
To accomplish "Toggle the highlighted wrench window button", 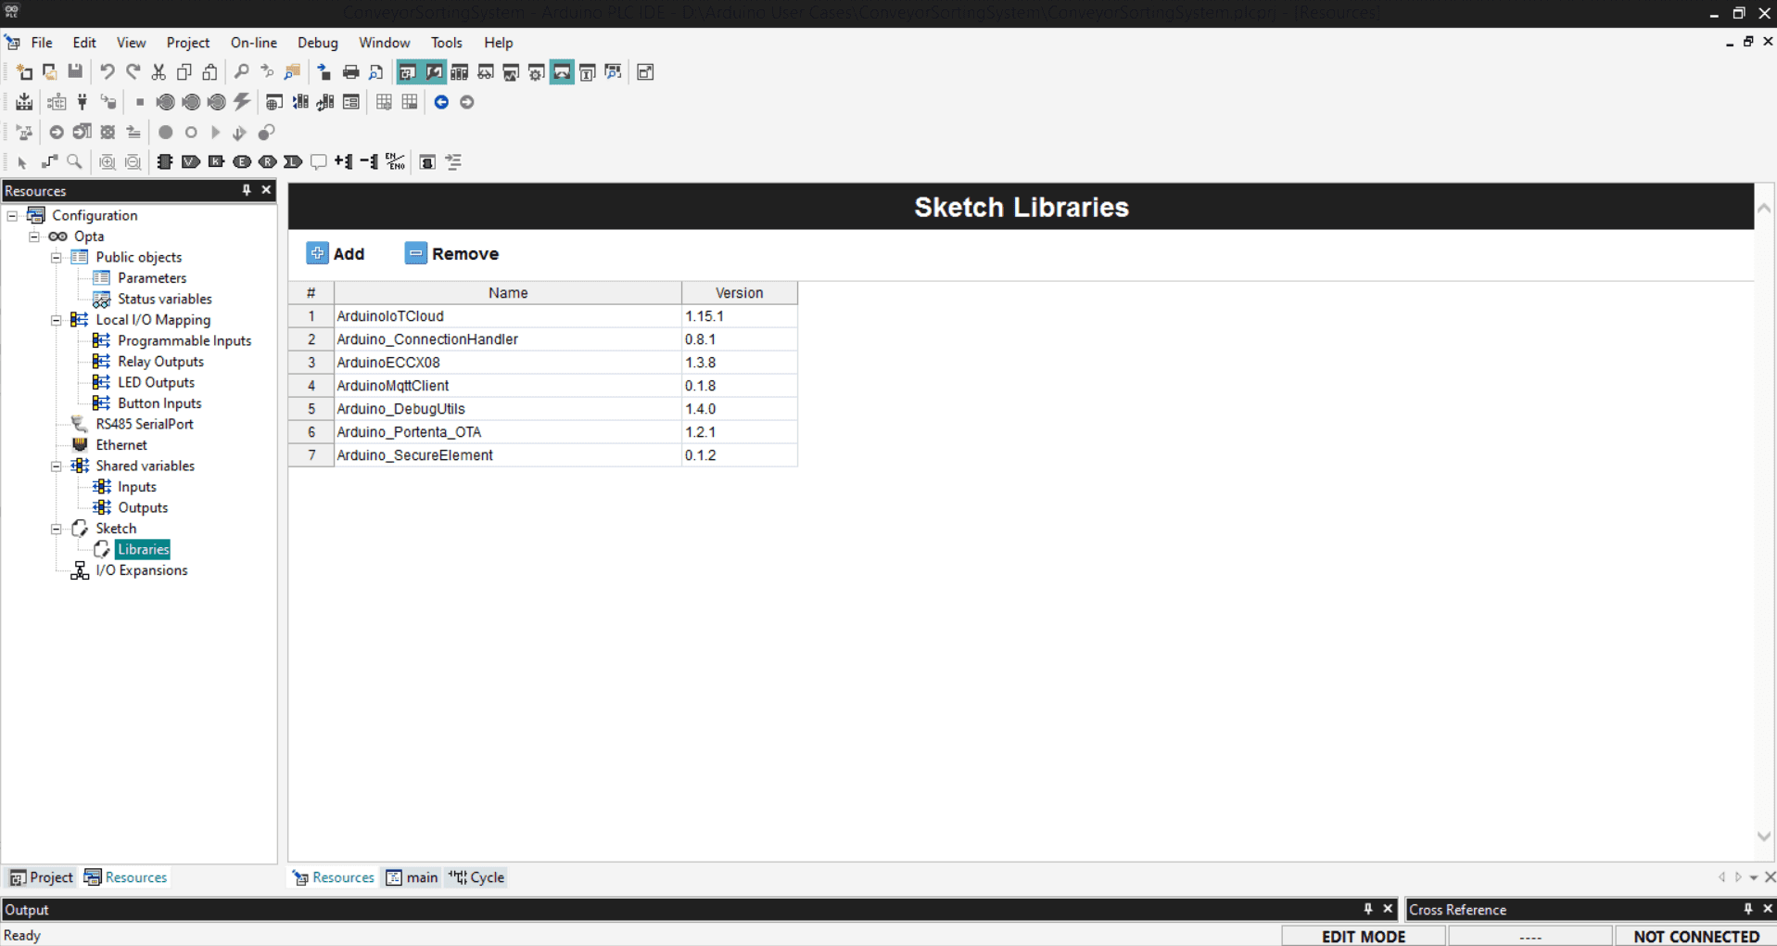I will [433, 72].
